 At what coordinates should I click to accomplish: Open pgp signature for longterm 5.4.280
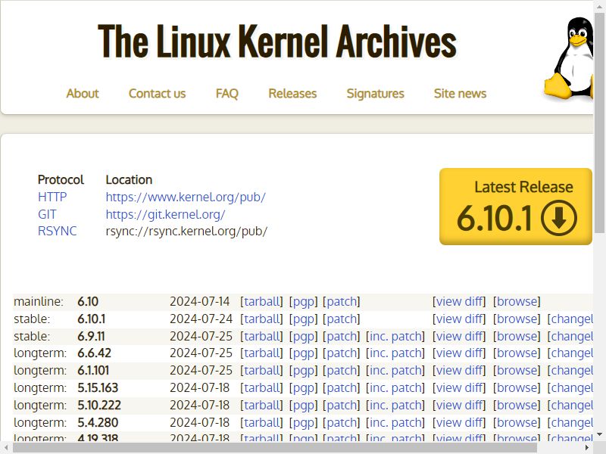[x=304, y=423]
